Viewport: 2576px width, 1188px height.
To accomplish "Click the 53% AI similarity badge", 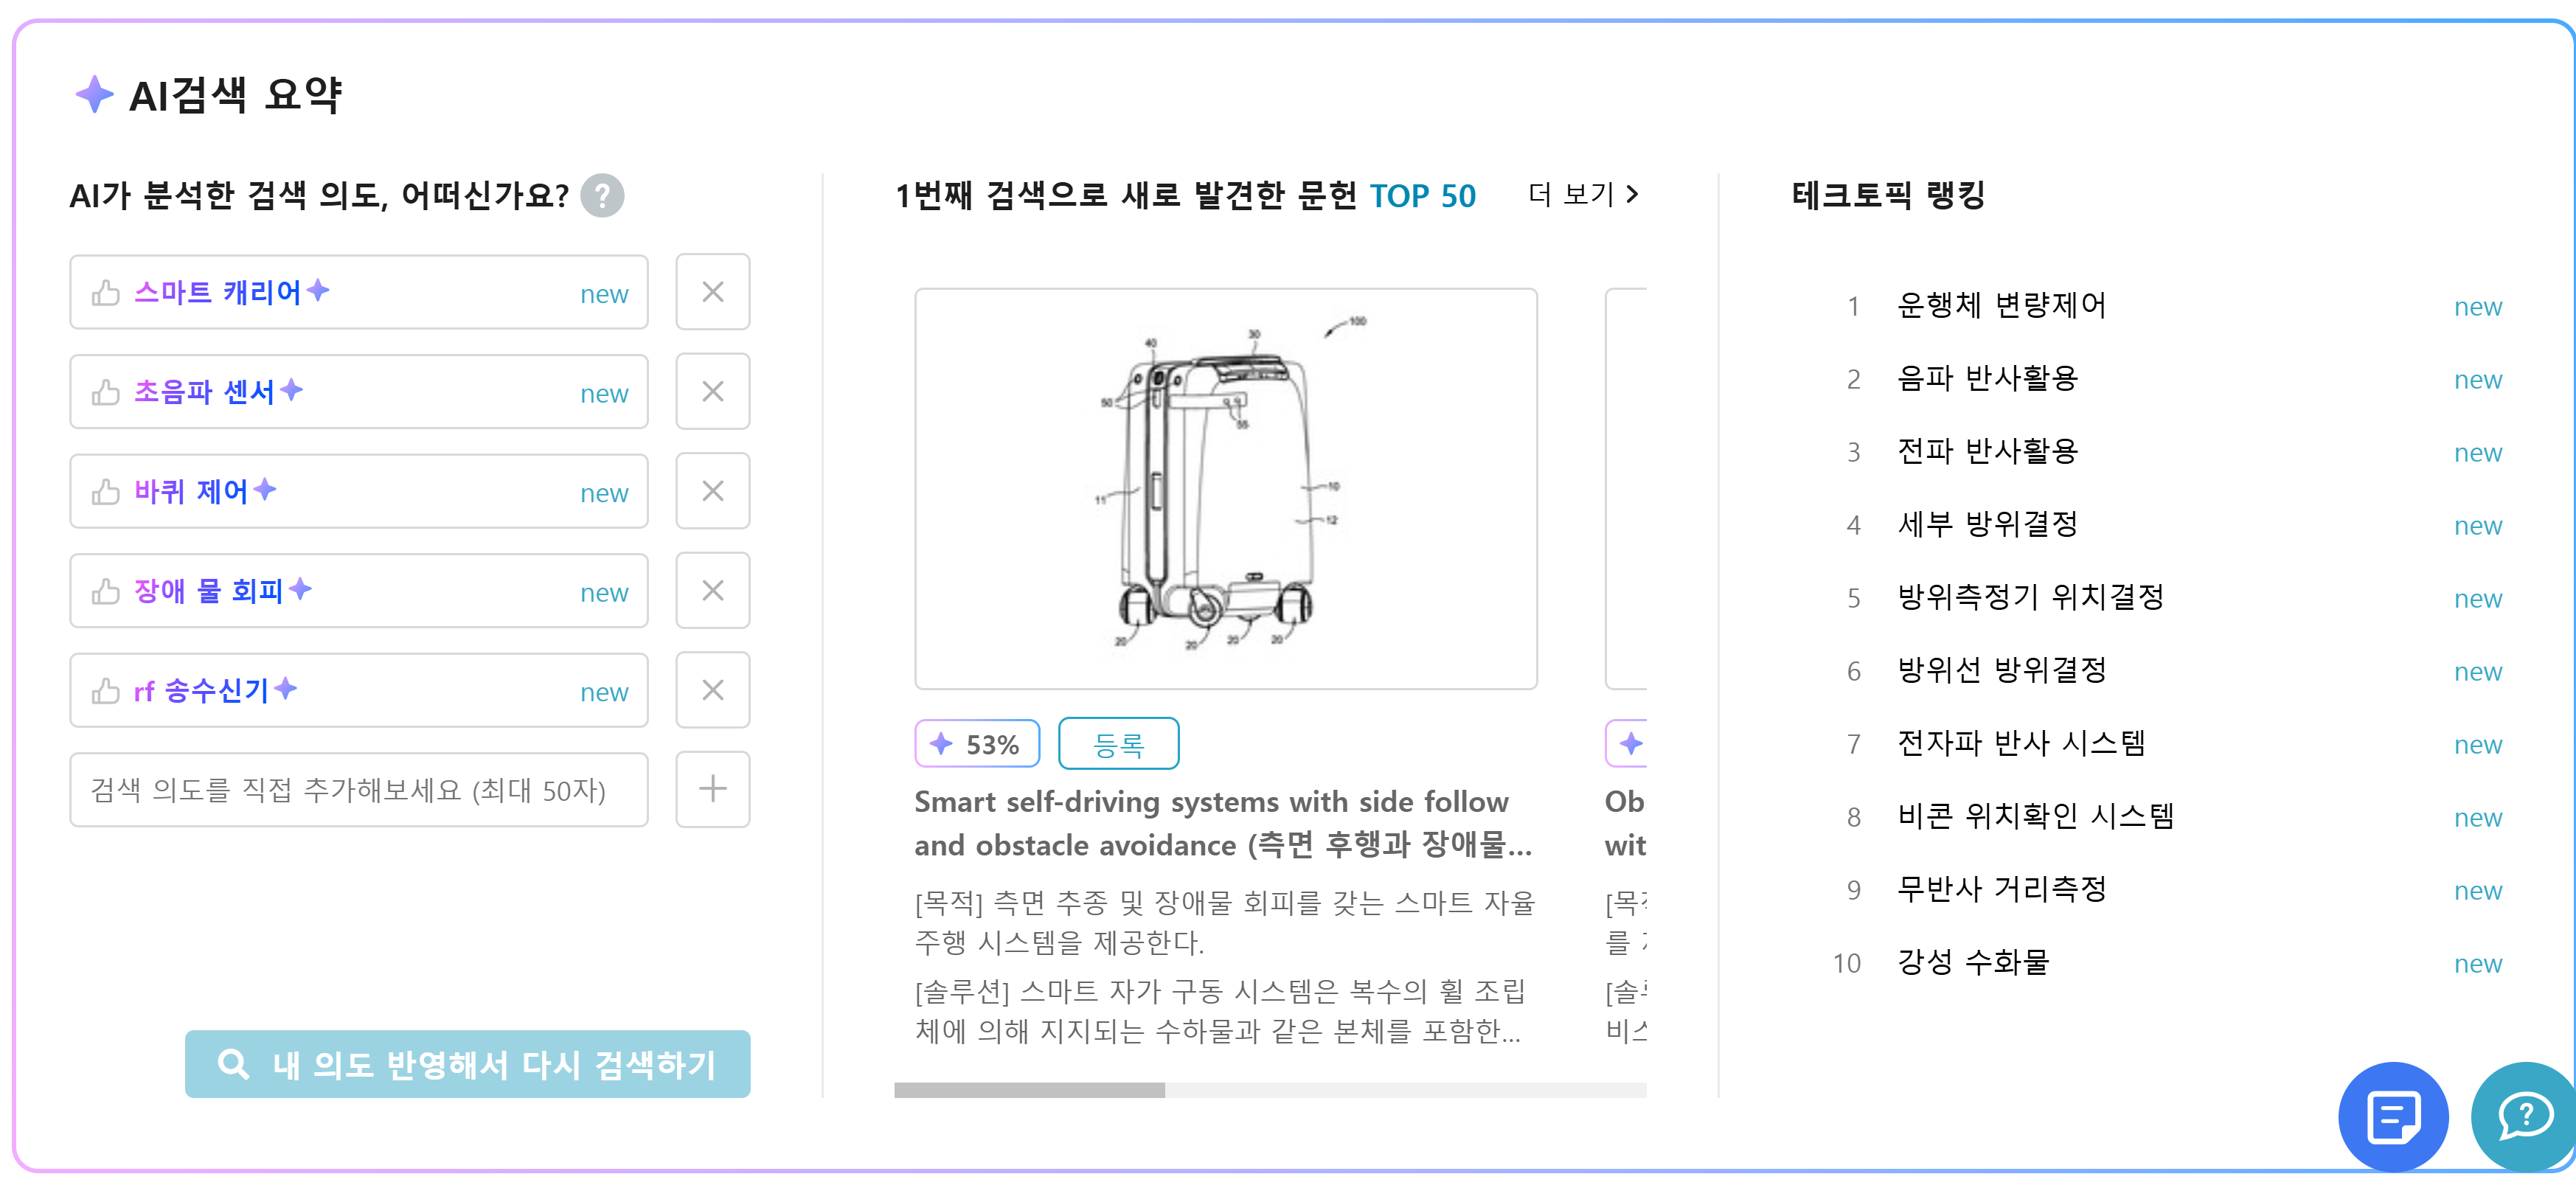I will 977,744.
